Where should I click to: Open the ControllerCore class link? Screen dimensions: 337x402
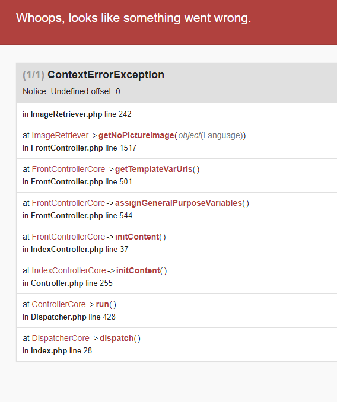tap(59, 305)
